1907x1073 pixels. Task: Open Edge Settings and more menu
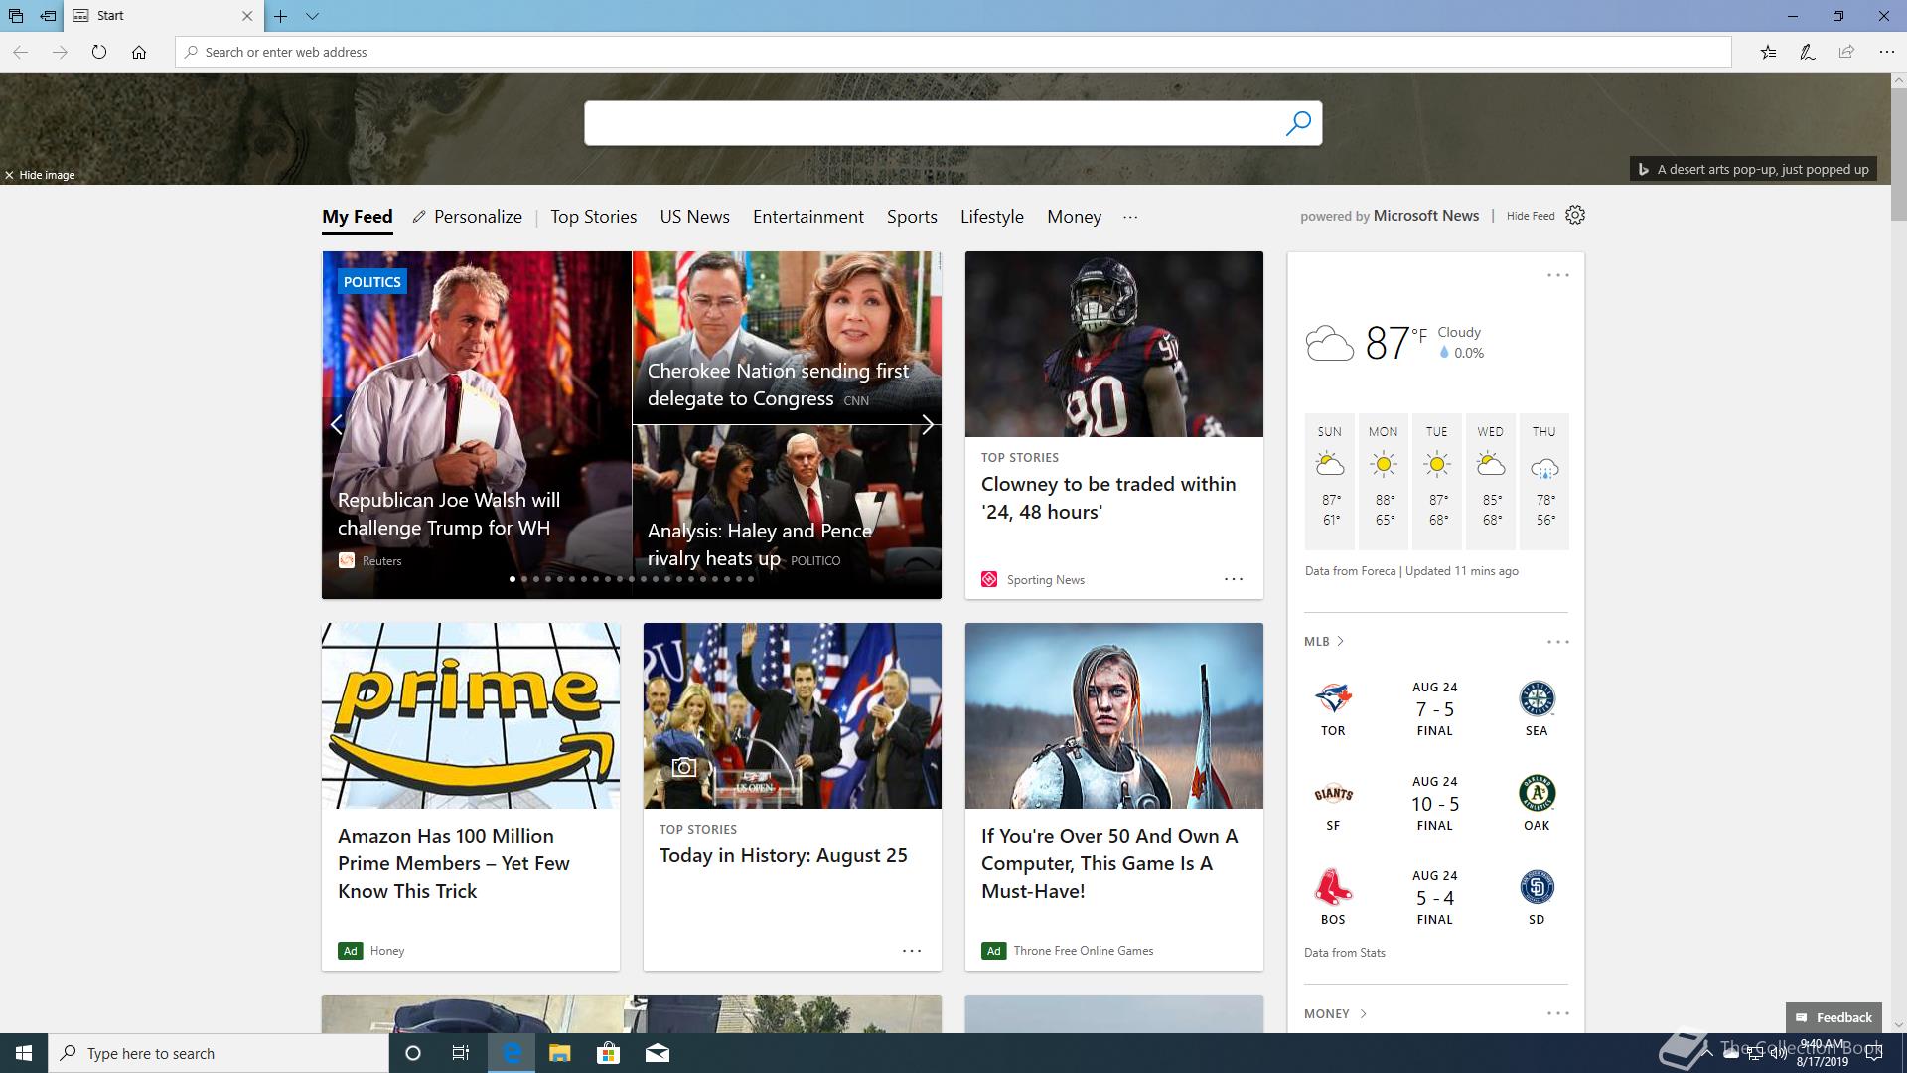pos(1886,52)
